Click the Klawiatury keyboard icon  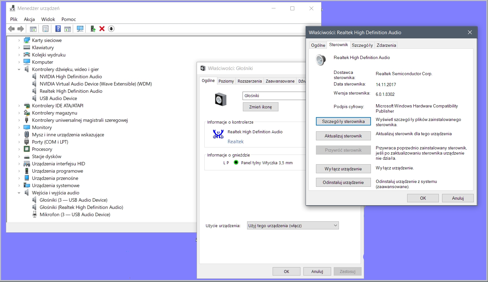27,47
